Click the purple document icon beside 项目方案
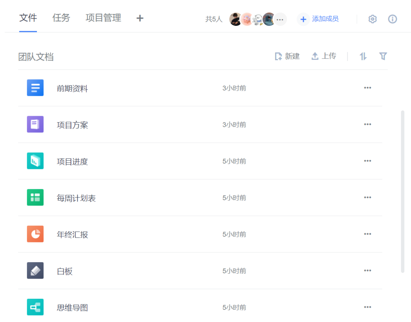This screenshot has width=411, height=322. coord(35,124)
